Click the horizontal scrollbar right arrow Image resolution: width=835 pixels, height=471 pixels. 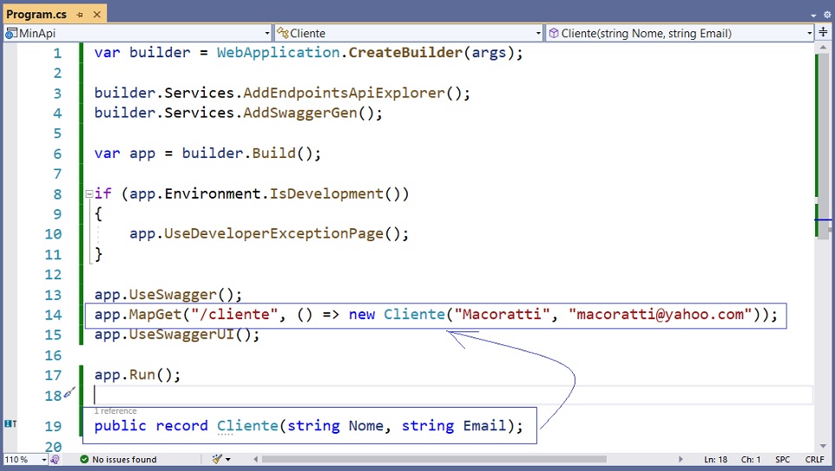(x=680, y=459)
